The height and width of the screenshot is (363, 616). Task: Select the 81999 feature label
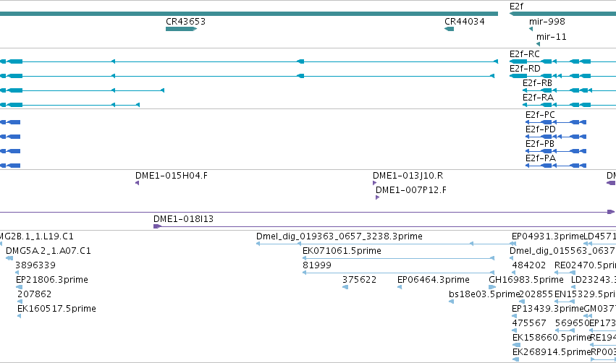(317, 265)
